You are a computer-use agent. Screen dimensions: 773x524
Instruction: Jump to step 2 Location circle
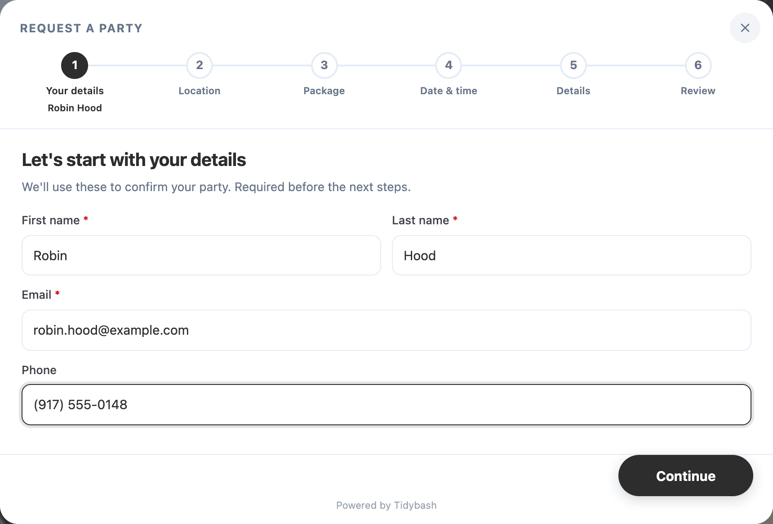[x=200, y=65]
